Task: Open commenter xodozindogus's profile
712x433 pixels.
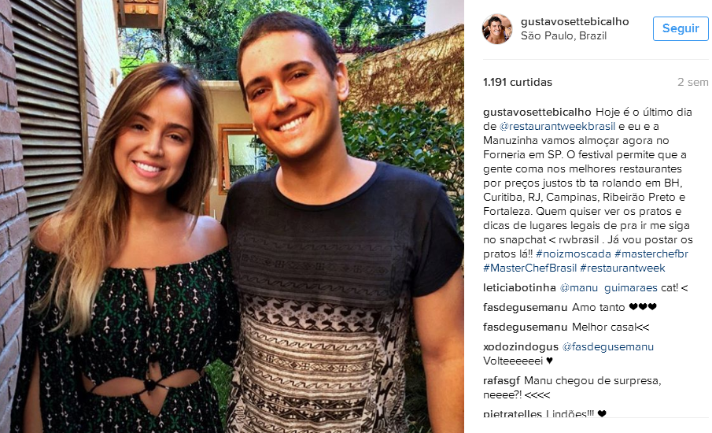Action: [520, 346]
